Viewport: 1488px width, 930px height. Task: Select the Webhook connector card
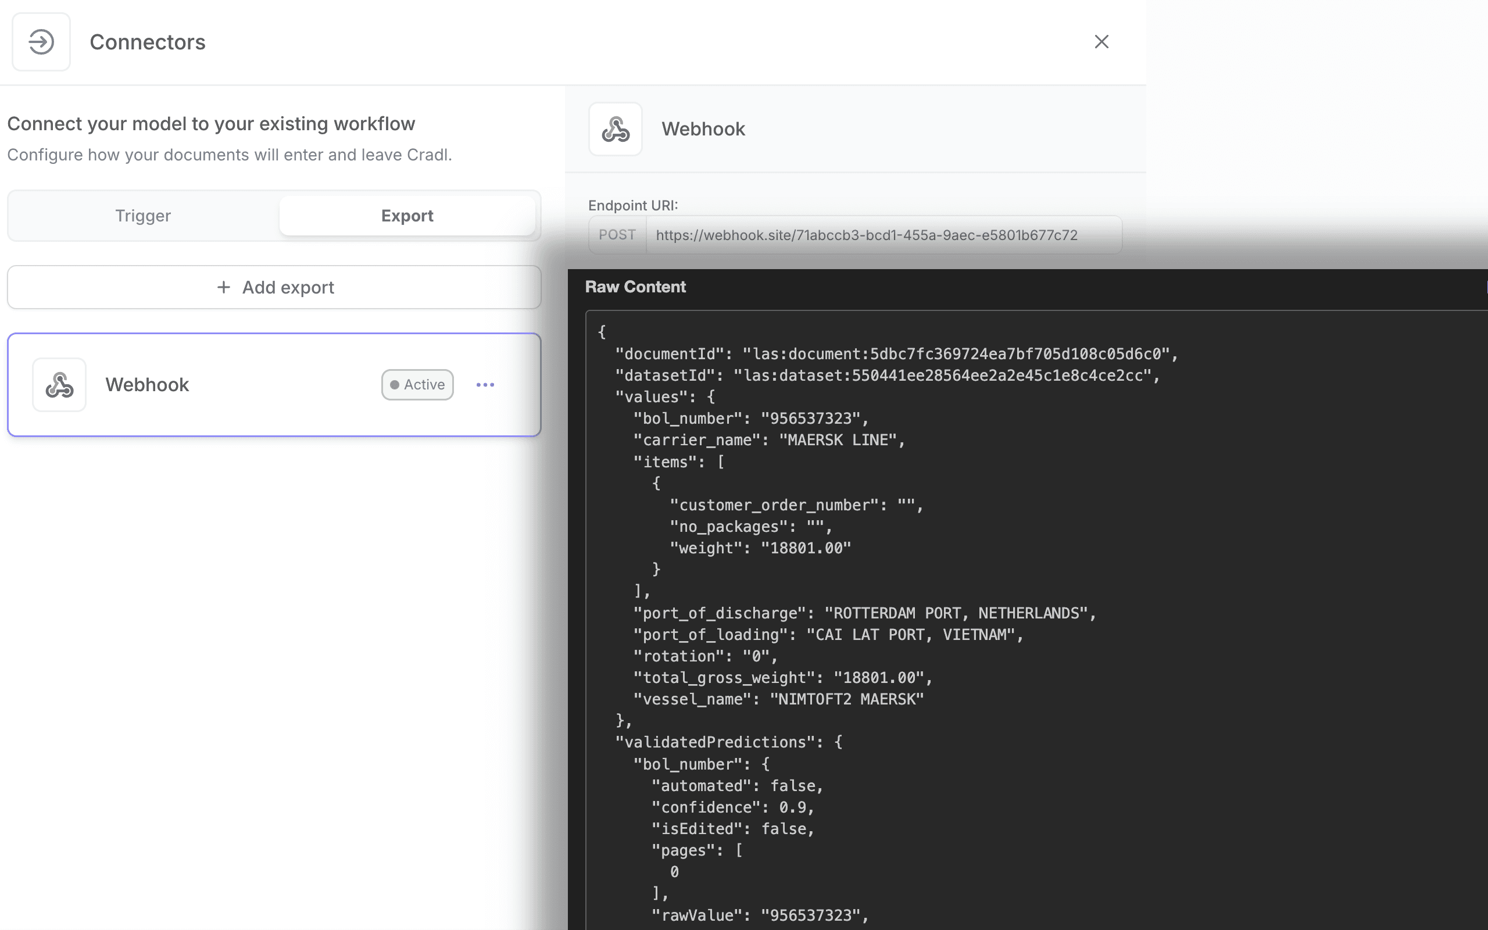(x=274, y=384)
